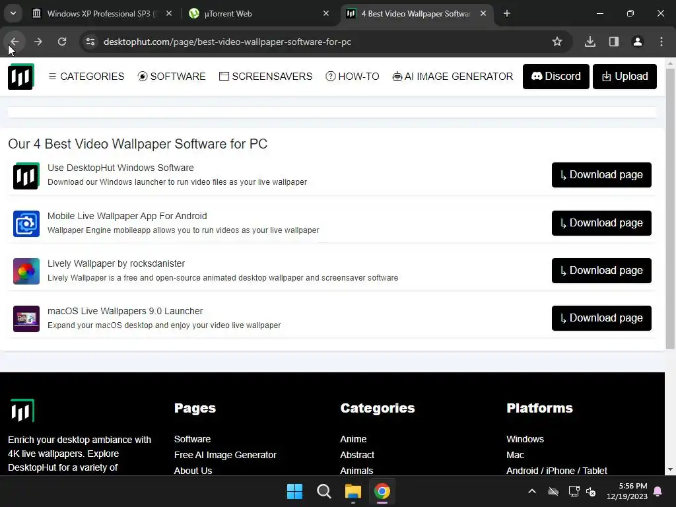
Task: Click the browser back arrow
Action: 15,42
